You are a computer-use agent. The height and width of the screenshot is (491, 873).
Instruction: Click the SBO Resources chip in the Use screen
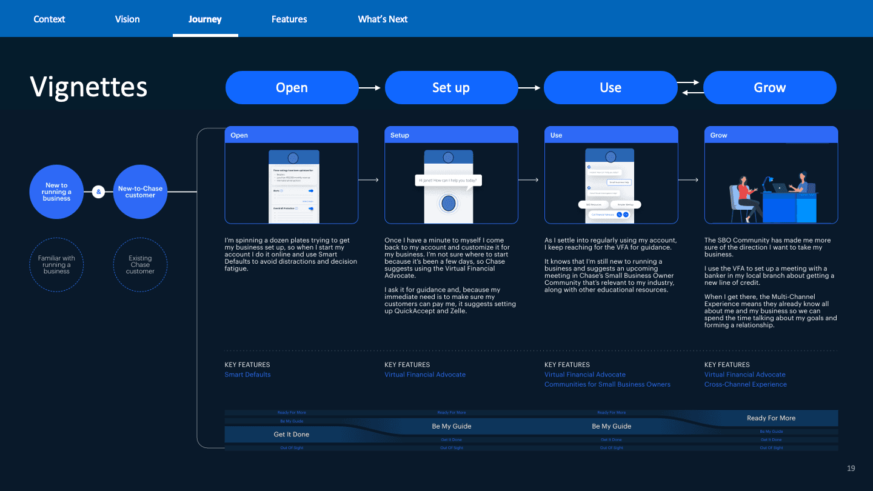click(x=594, y=205)
